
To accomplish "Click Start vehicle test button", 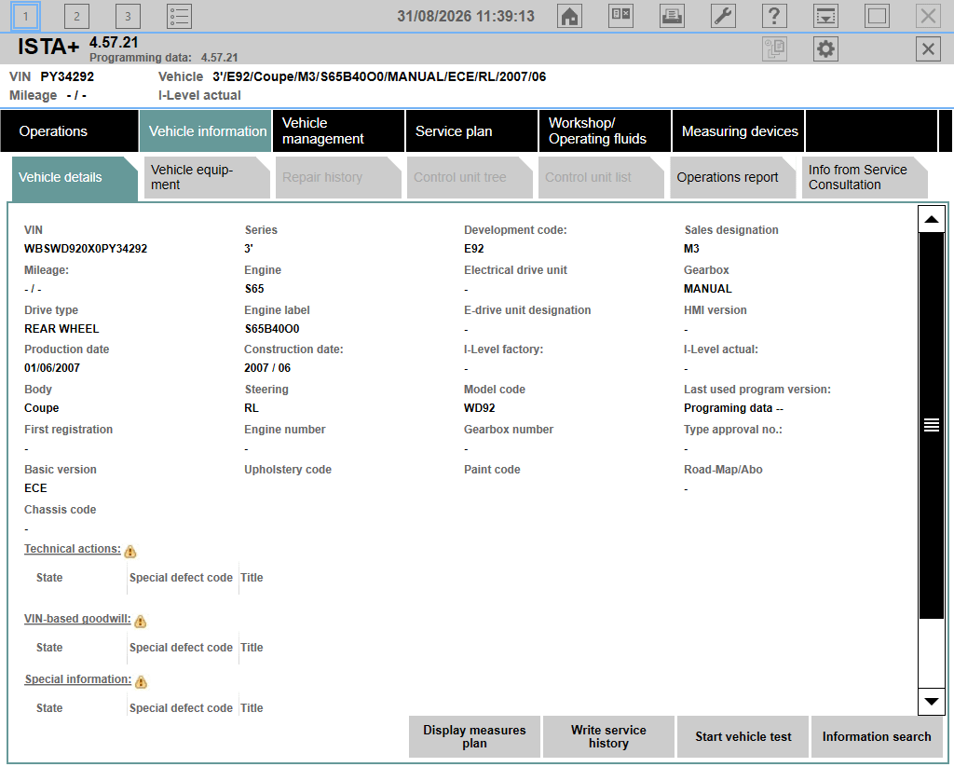I will [743, 736].
